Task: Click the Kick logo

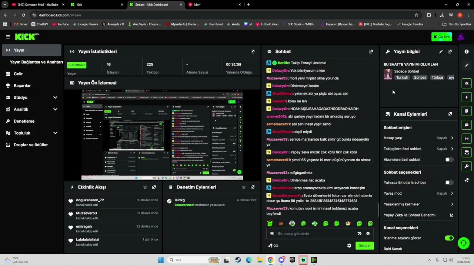Action: point(27,37)
